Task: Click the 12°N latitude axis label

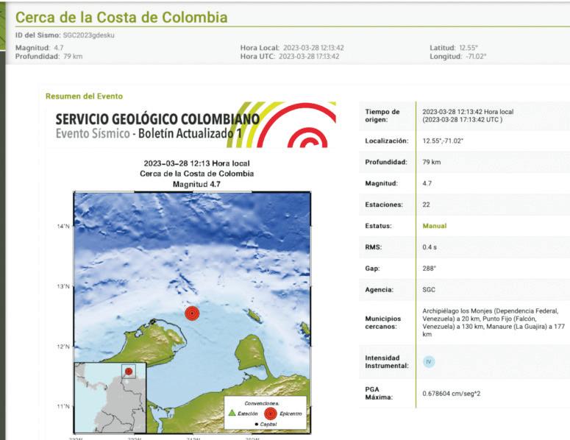Action: (x=63, y=347)
